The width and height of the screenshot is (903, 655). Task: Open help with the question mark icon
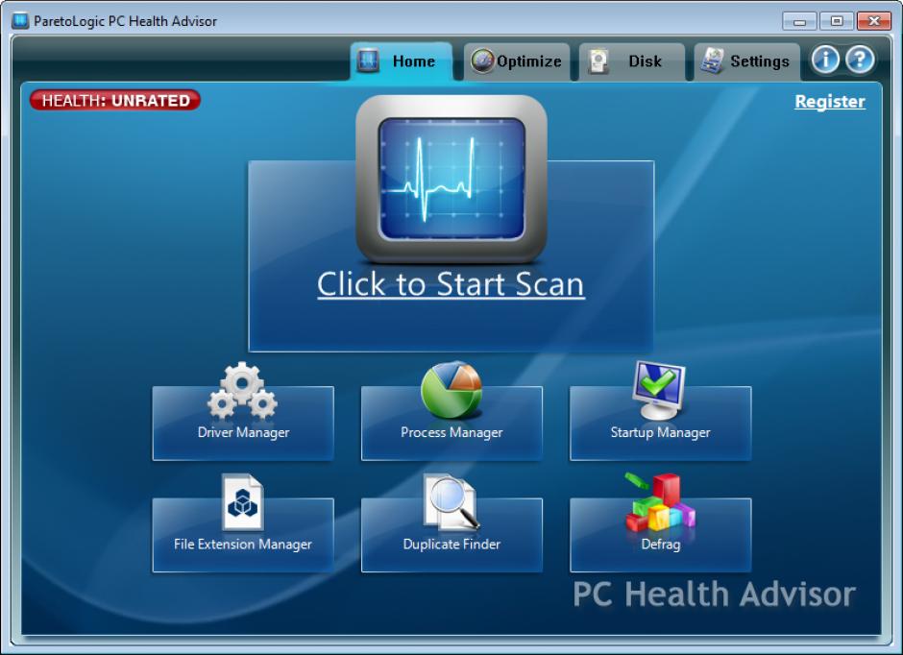(x=859, y=60)
